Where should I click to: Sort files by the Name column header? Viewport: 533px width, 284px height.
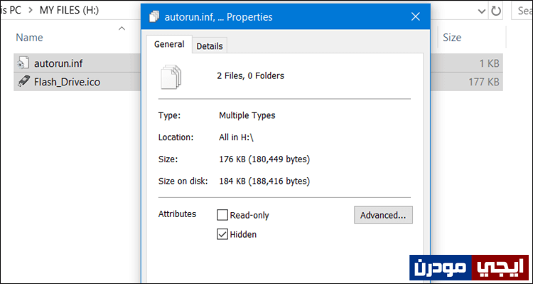click(30, 38)
